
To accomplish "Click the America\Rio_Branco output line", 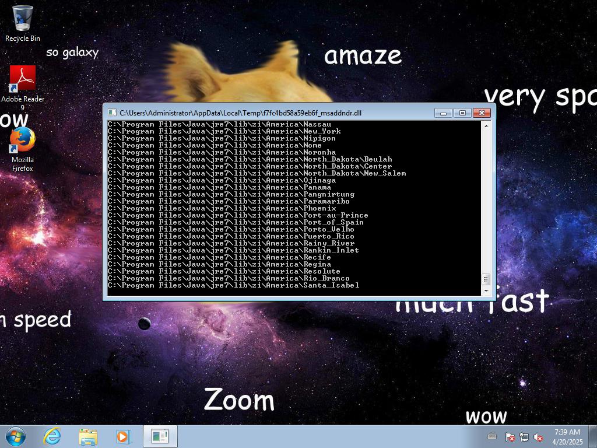I will pyautogui.click(x=229, y=278).
